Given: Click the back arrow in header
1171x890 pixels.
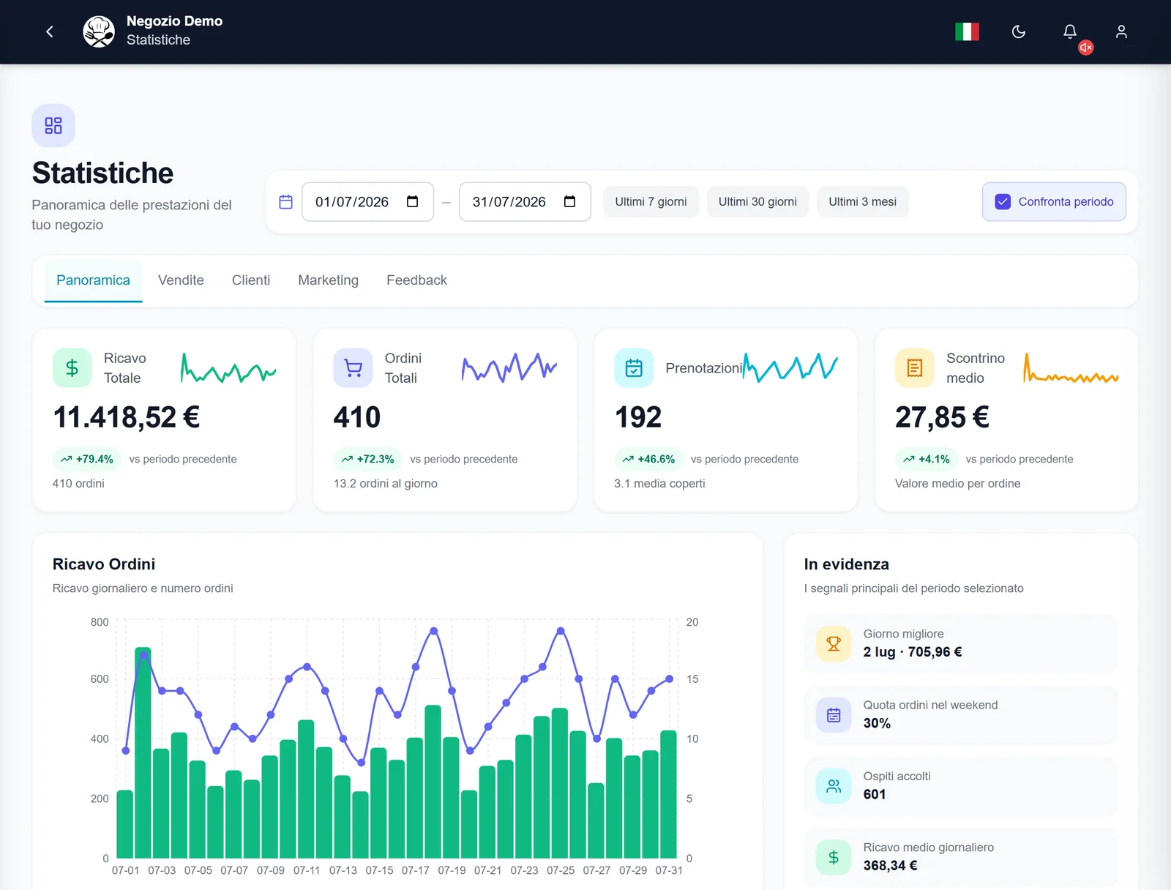Looking at the screenshot, I should 50,31.
